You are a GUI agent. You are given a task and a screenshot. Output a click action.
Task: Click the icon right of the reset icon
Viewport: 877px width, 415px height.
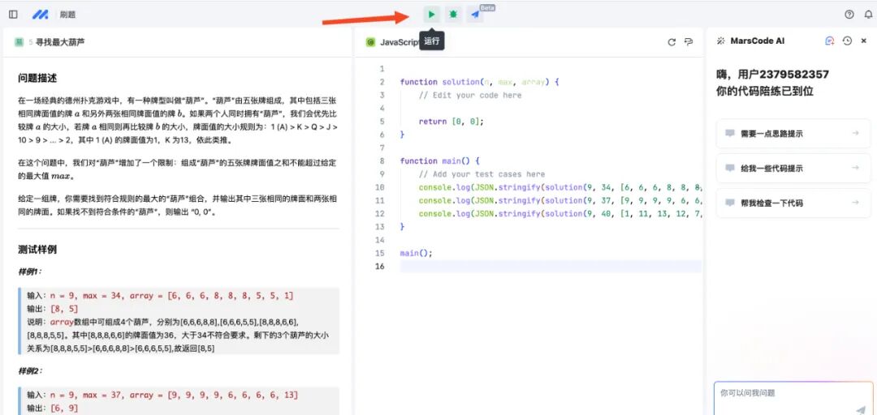click(x=689, y=42)
